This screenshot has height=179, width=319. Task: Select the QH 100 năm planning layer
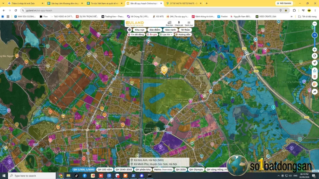105,169
